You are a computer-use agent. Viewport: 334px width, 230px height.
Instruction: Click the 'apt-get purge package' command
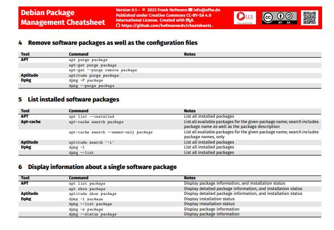[x=93, y=65]
